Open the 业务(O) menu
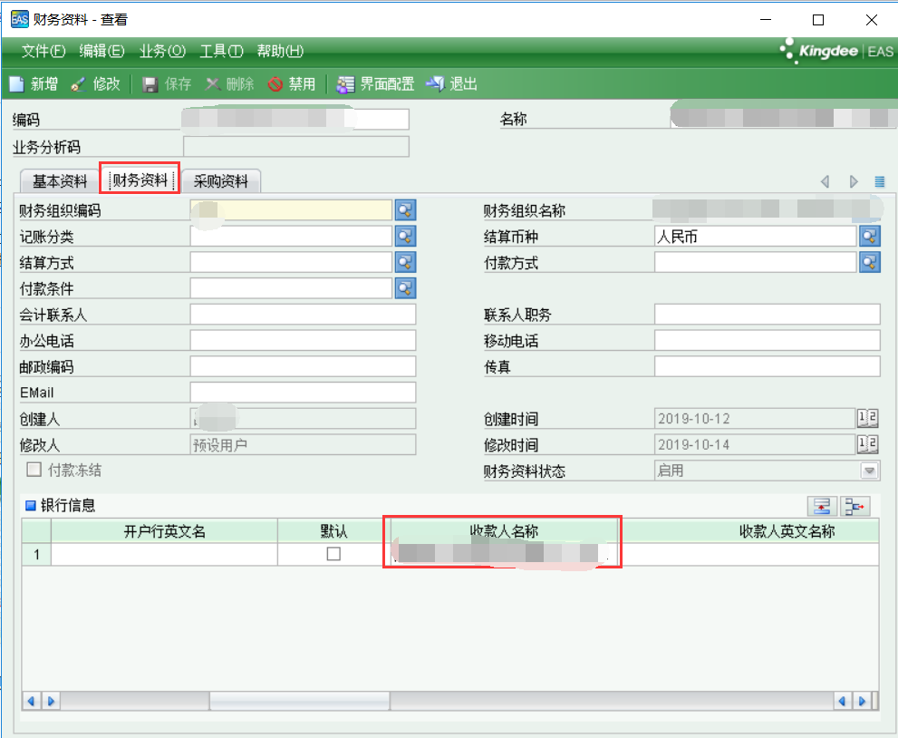 click(162, 52)
